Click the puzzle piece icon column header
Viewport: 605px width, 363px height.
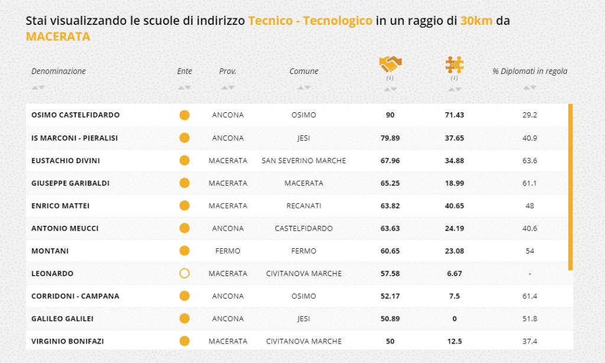point(454,64)
